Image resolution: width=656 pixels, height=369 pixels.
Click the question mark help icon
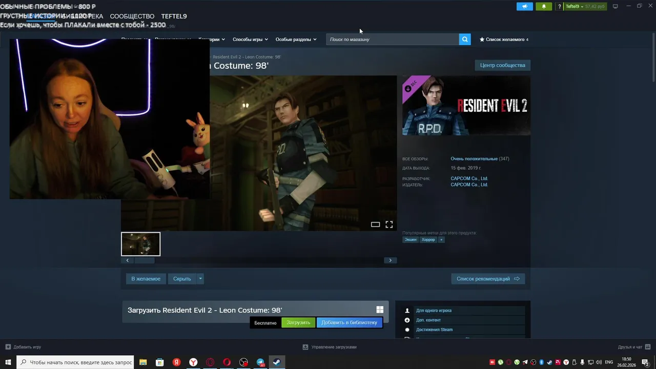[x=560, y=6]
